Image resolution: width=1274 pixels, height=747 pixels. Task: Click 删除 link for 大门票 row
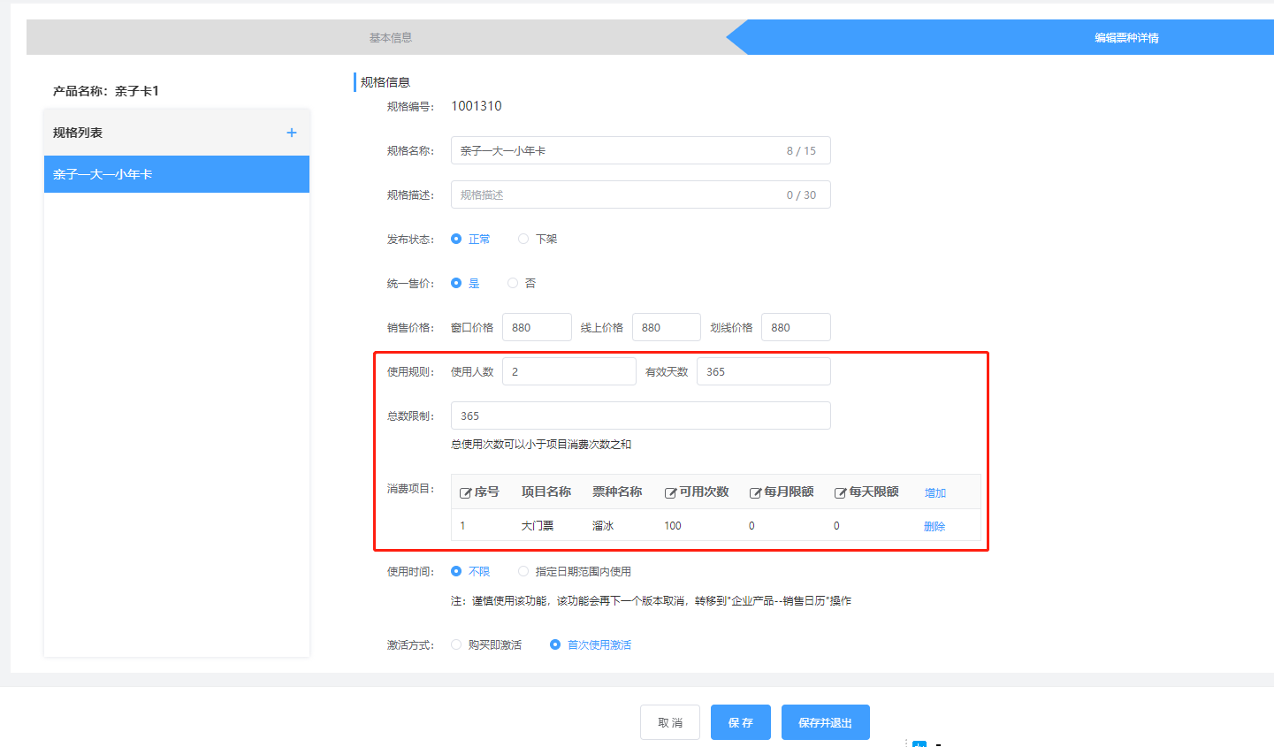pos(934,526)
